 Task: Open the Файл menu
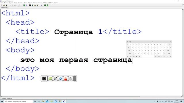click(2, 3)
